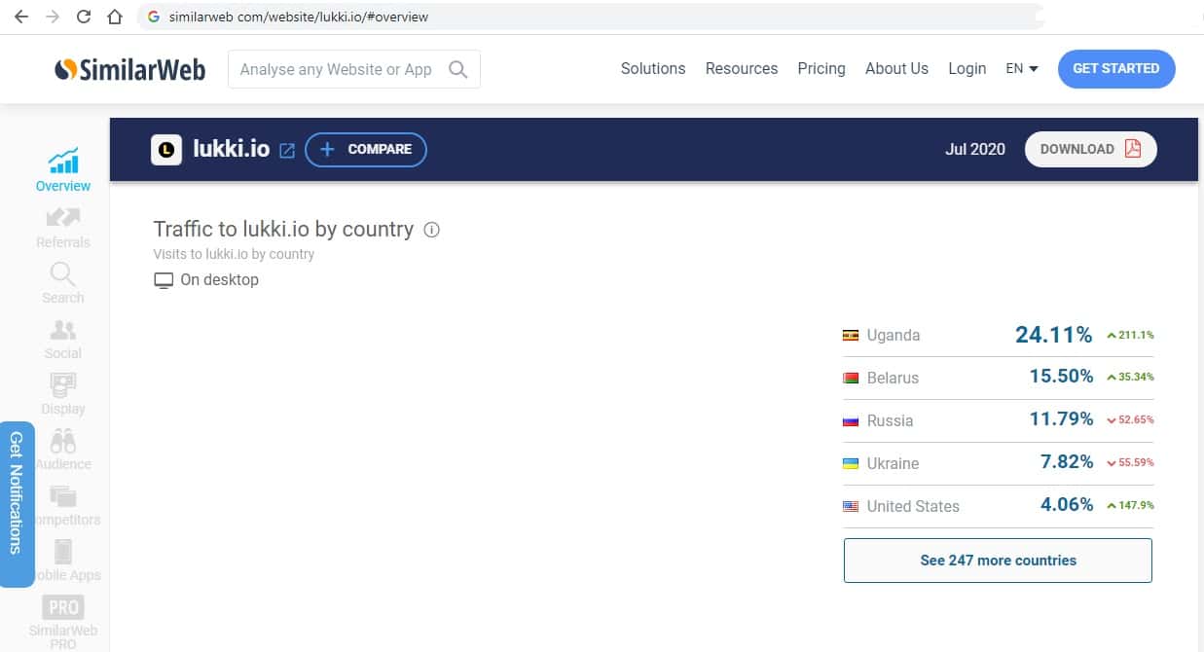Select Social in the sidebar

click(63, 339)
